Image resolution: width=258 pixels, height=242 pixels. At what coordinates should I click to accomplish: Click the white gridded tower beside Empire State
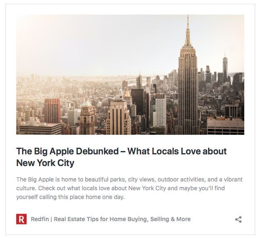click(161, 111)
